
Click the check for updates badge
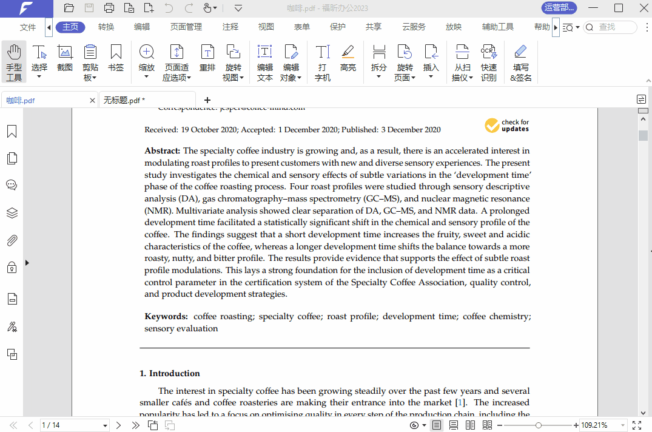(x=507, y=126)
